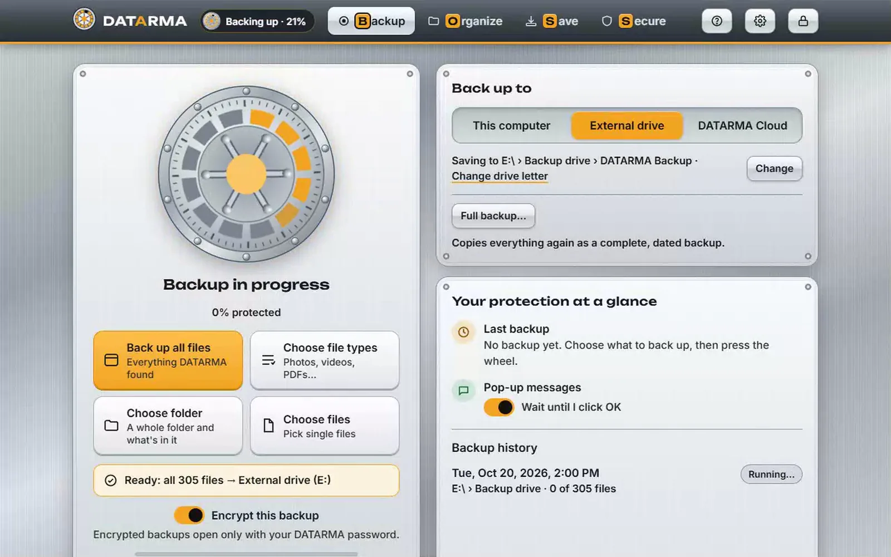Click the box icon on Back up all files card
Viewport: 891px width, 557px height.
pyautogui.click(x=111, y=360)
